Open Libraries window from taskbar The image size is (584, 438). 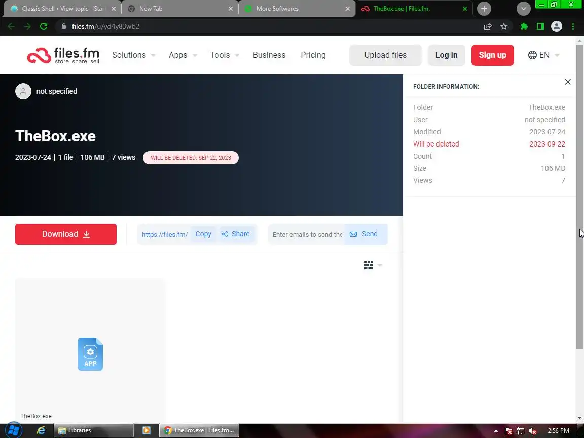(94, 430)
